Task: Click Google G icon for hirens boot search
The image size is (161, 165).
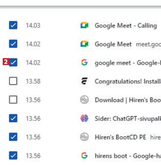Action: [x=84, y=155]
